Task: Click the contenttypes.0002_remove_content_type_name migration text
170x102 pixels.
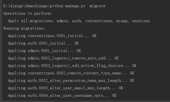Action: (74, 73)
